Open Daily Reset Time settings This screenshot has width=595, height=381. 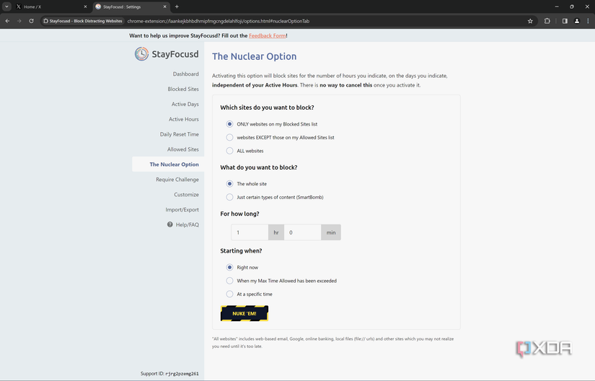coord(179,134)
